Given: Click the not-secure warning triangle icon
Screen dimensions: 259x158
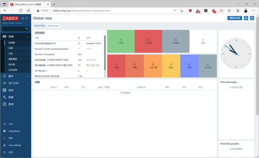Looking at the screenshot, I should pyautogui.click(x=38, y=10).
